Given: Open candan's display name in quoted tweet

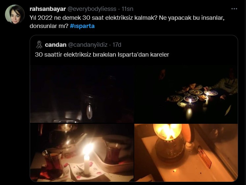Looking at the screenshot, I should tap(55, 45).
